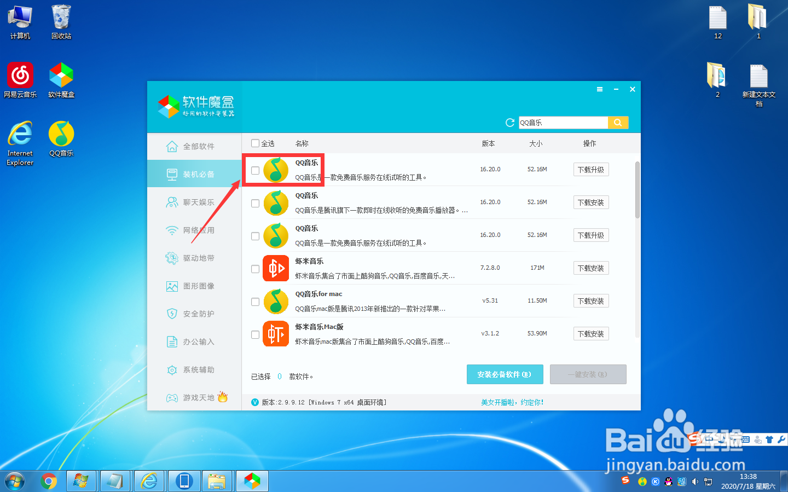Select the desktop folder named 1
Viewport: 788px width, 492px height.
[758, 22]
